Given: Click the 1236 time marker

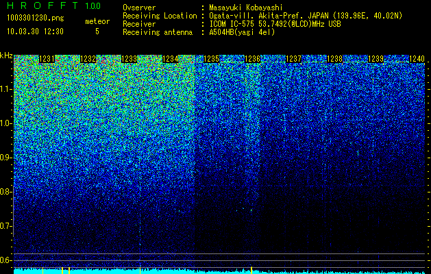Looking at the screenshot, I should click(252, 59).
